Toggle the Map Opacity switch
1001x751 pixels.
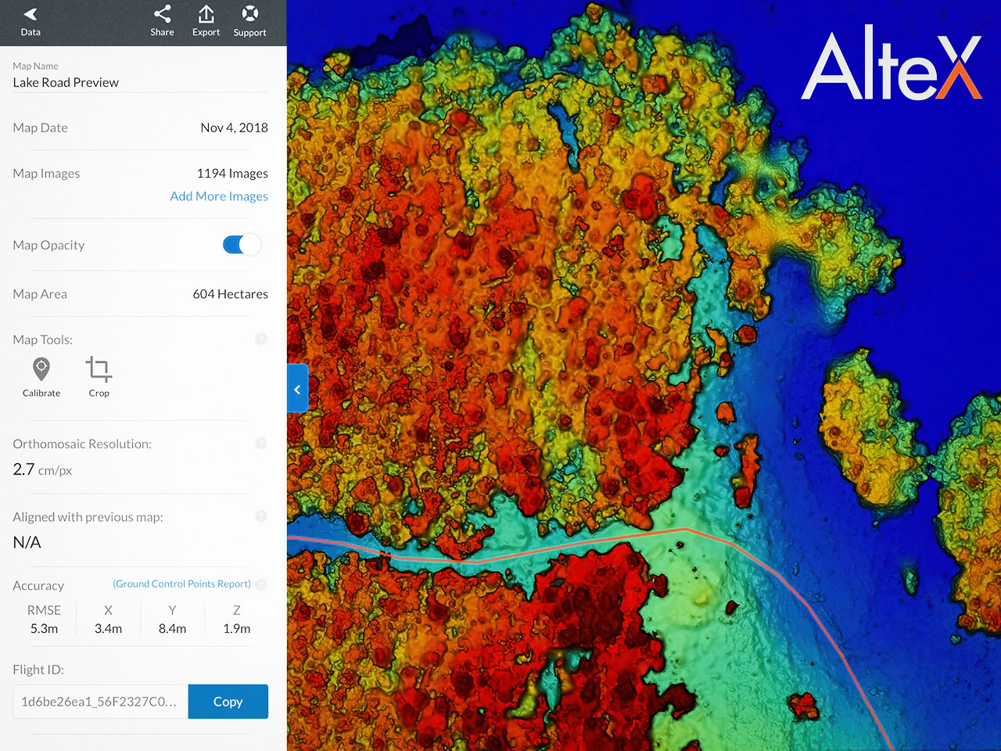point(242,245)
